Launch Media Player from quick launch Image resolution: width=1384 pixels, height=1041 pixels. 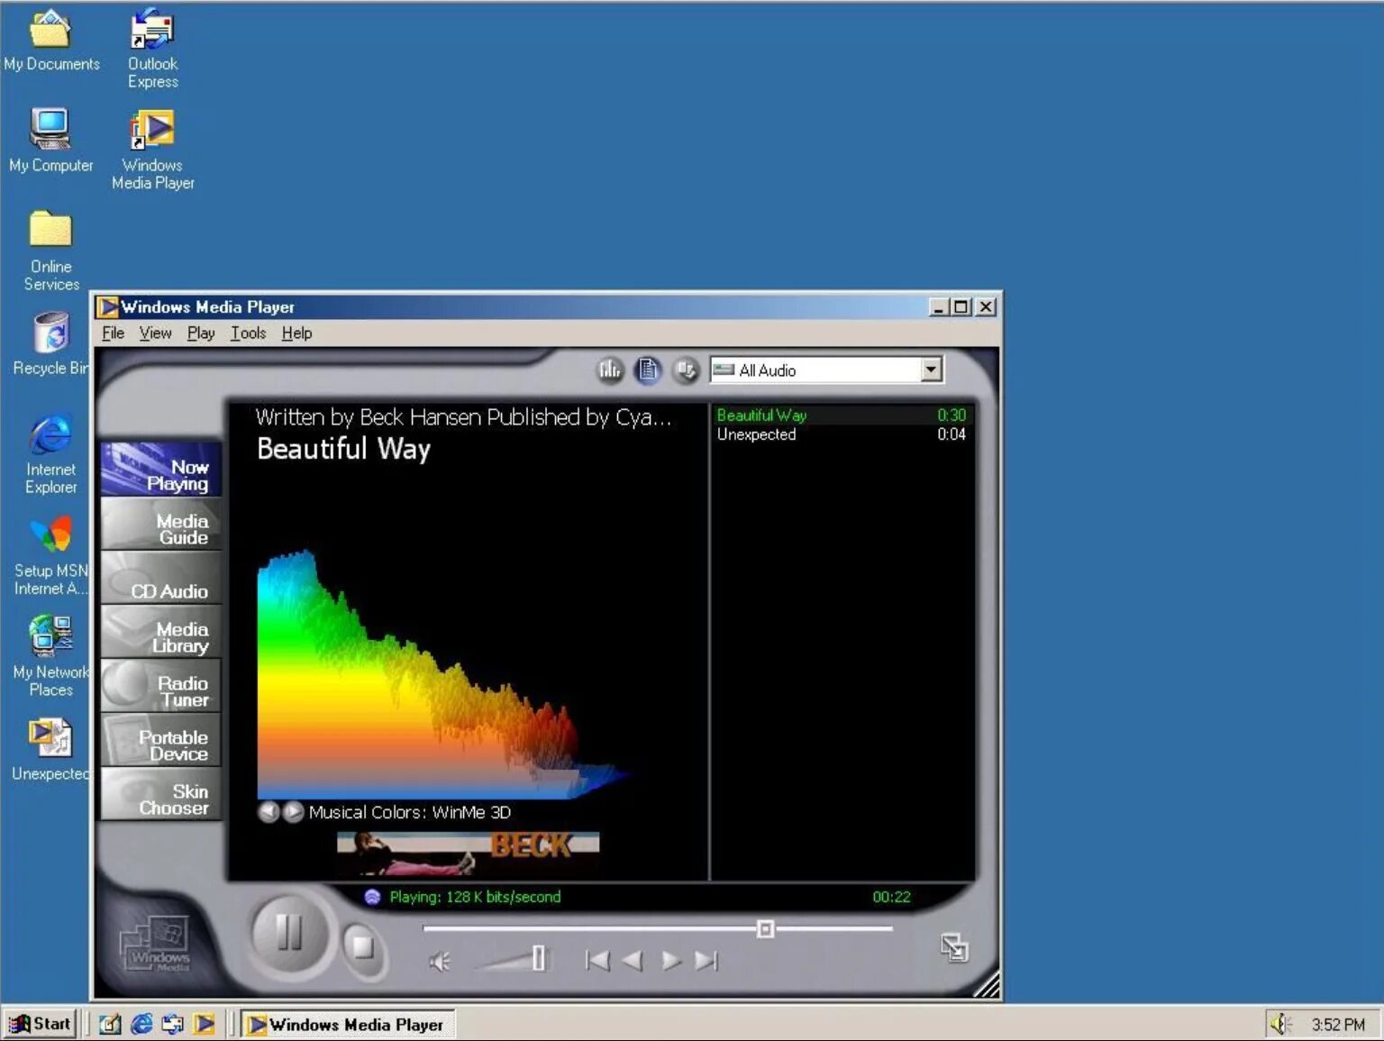coord(205,1024)
